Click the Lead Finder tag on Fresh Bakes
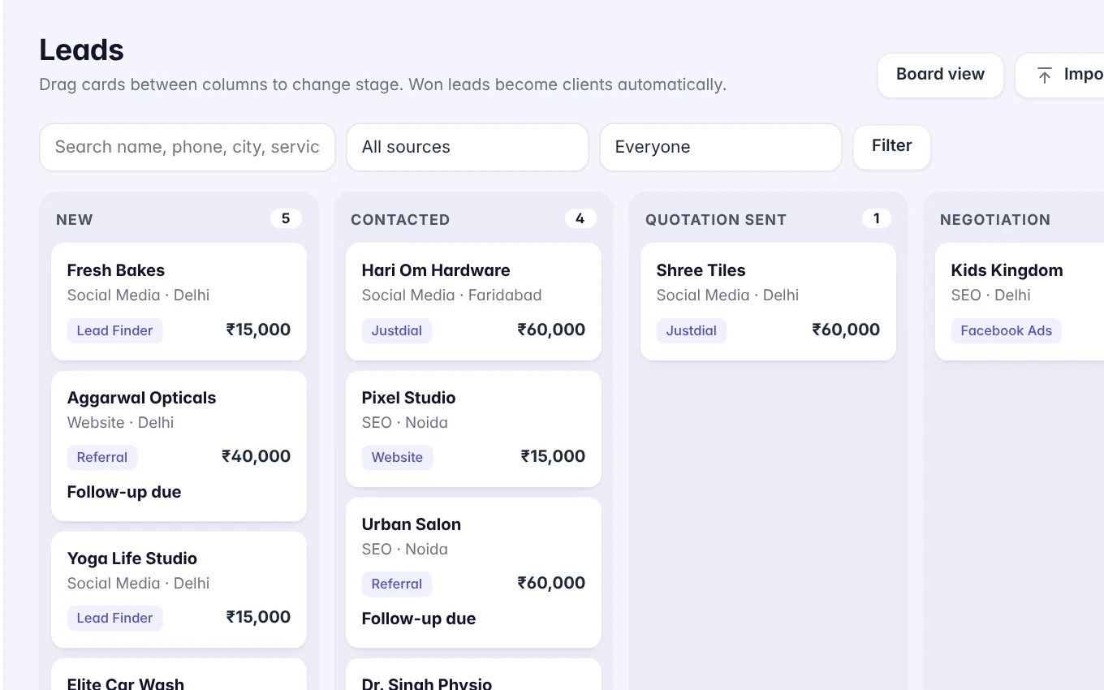Screen dimensions: 1104x690 point(115,330)
